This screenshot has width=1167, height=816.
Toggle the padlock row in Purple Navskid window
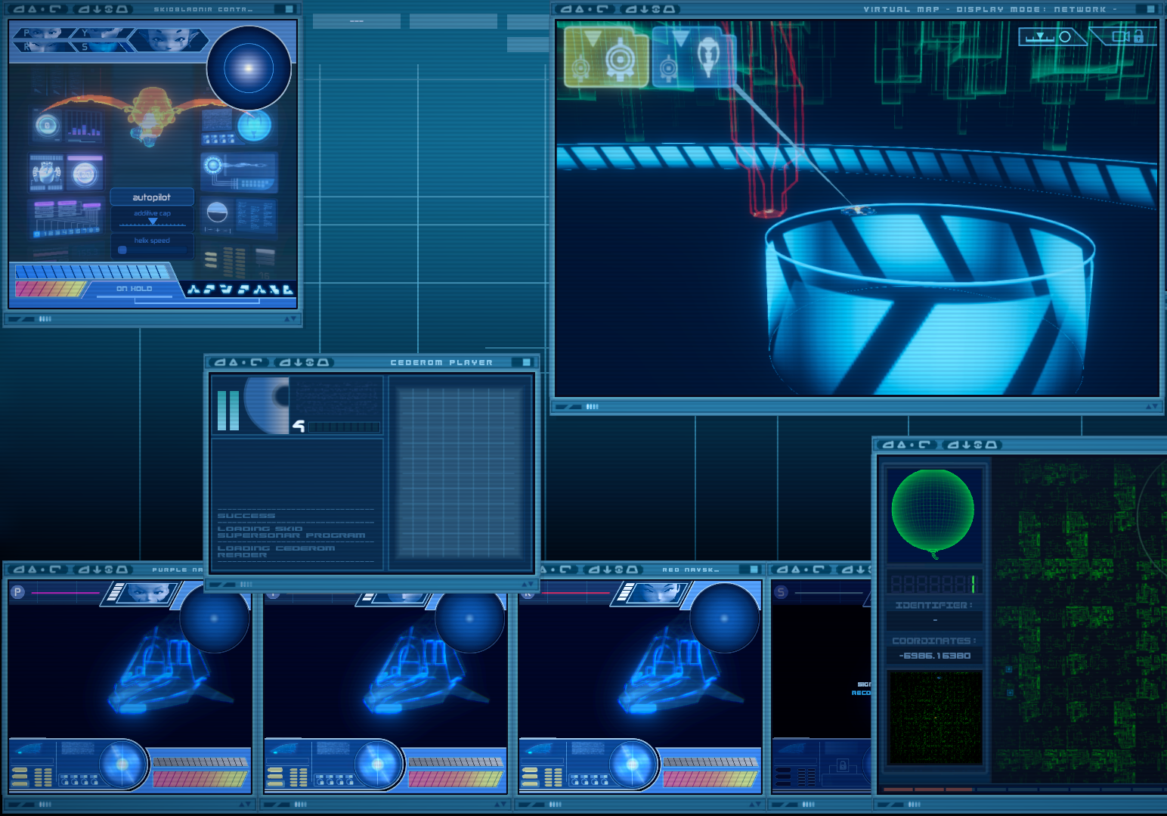click(x=79, y=780)
